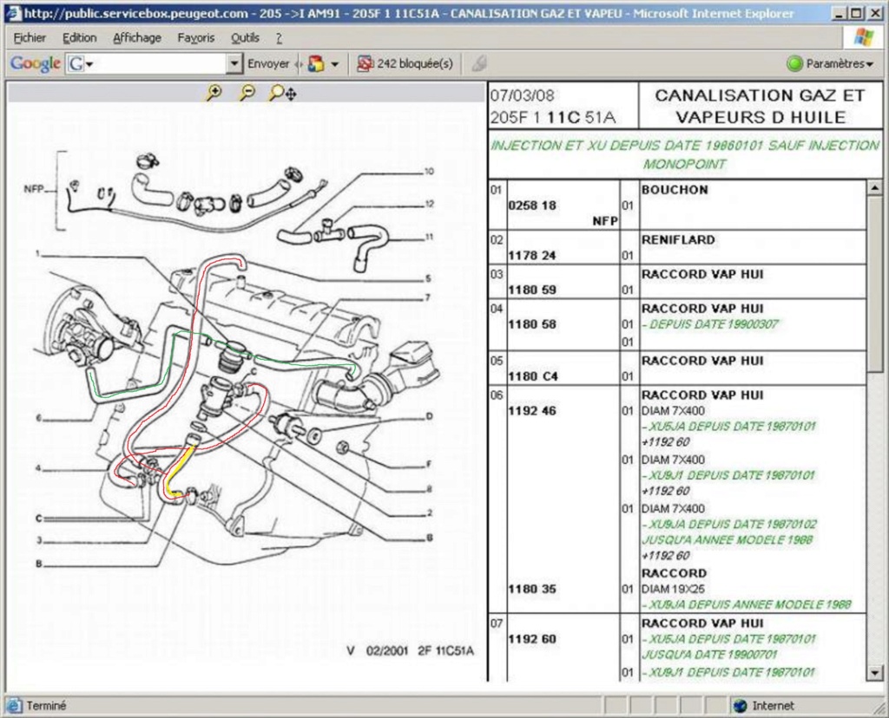Click the status bar page icon
The width and height of the screenshot is (889, 718).
pos(15,706)
